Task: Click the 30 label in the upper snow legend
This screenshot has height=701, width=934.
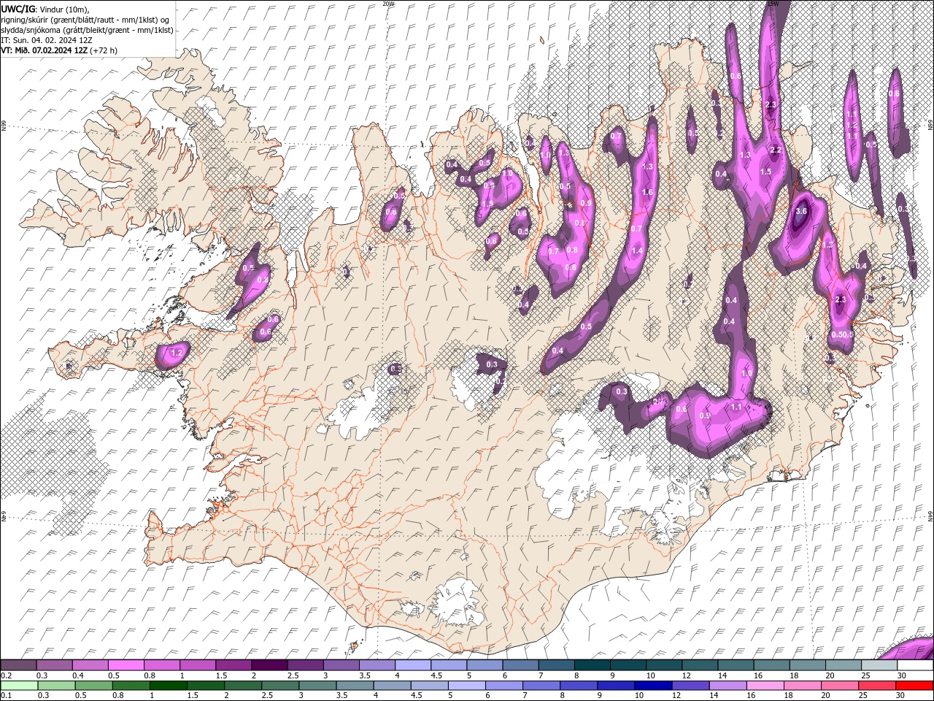Action: pyautogui.click(x=902, y=675)
